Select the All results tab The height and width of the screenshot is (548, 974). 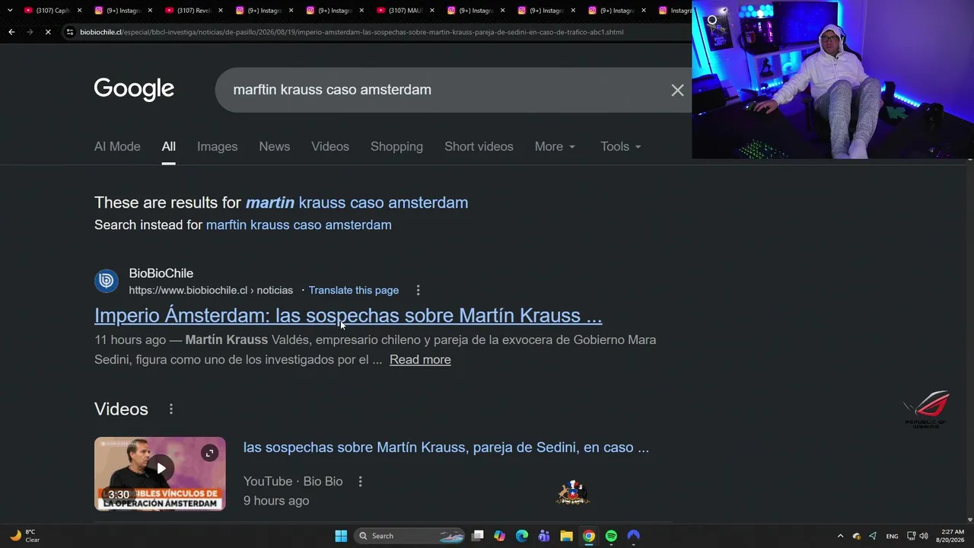click(x=169, y=147)
